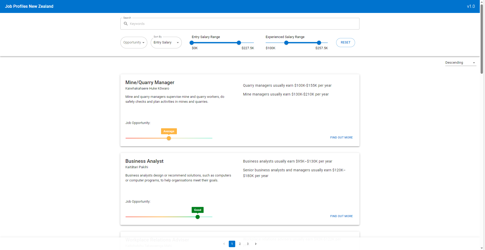Click the Good job opportunity marker
Image resolution: width=485 pixels, height=250 pixels.
point(197,217)
